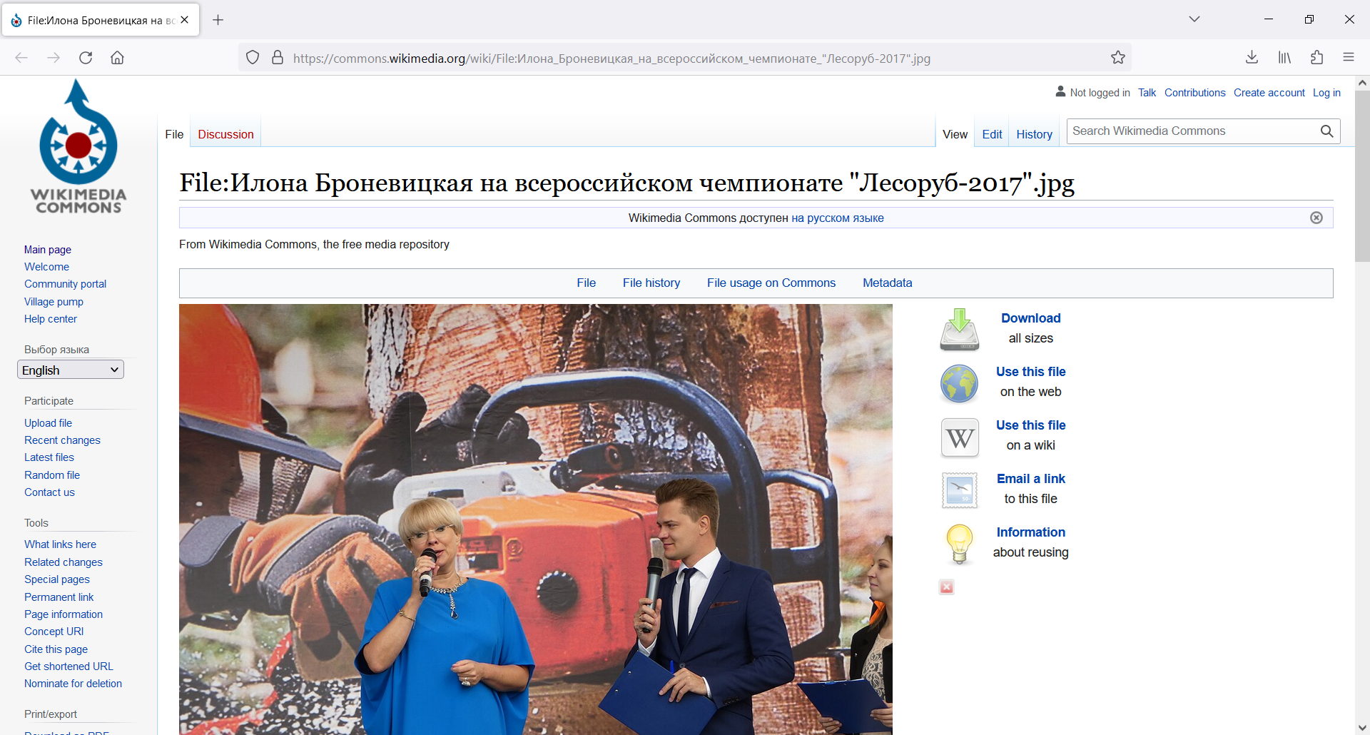This screenshot has width=1370, height=735.
Task: Open the Firefox hamburger menu
Action: (x=1349, y=57)
